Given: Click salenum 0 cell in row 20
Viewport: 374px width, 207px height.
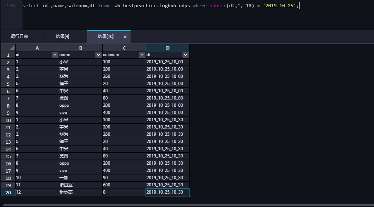Looking at the screenshot, I should 124,192.
